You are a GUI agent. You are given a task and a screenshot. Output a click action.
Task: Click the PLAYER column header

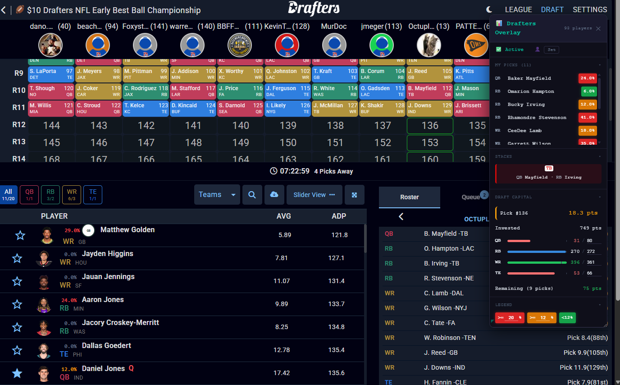55,216
